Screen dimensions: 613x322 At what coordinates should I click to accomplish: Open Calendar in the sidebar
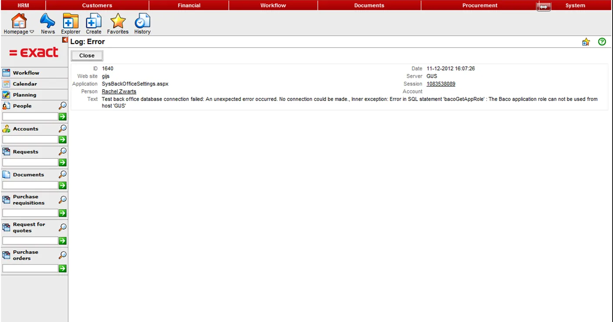tap(25, 84)
